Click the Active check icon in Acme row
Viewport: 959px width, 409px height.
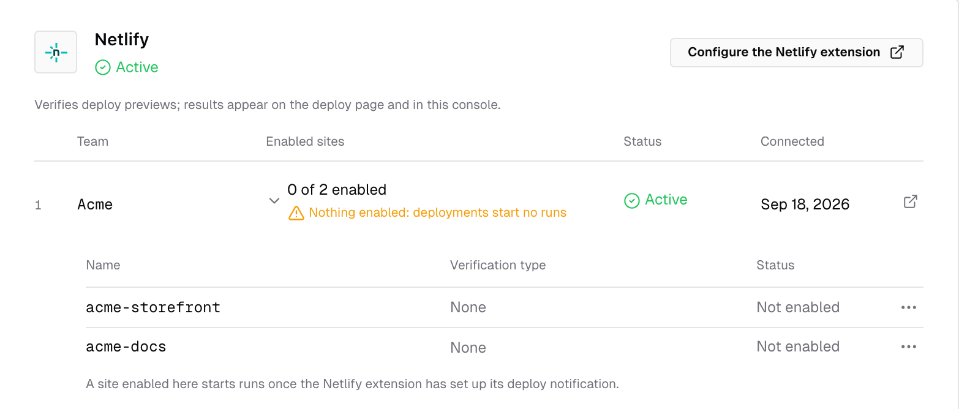[631, 200]
